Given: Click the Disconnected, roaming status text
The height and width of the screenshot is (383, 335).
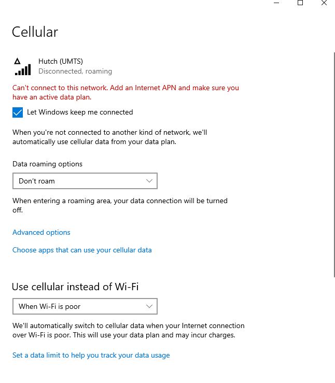Looking at the screenshot, I should (x=75, y=71).
